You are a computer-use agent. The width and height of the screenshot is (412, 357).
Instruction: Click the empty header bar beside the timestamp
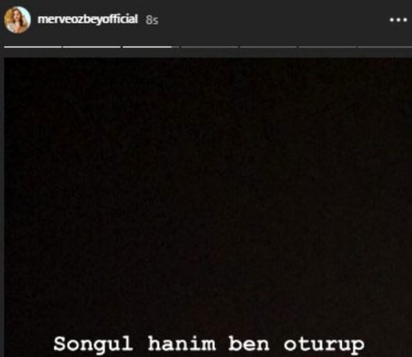(x=273, y=20)
